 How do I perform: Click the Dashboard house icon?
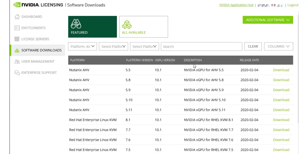17,17
